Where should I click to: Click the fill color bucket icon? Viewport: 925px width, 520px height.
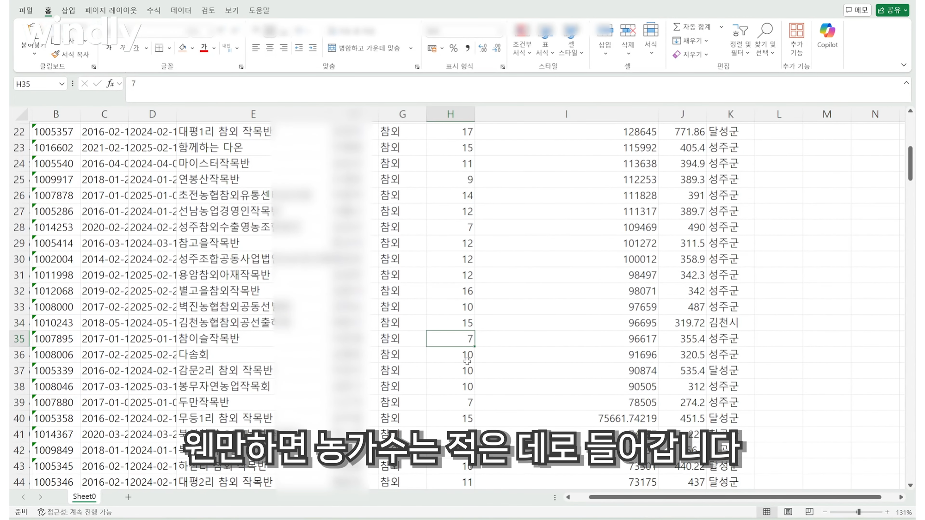pos(183,48)
